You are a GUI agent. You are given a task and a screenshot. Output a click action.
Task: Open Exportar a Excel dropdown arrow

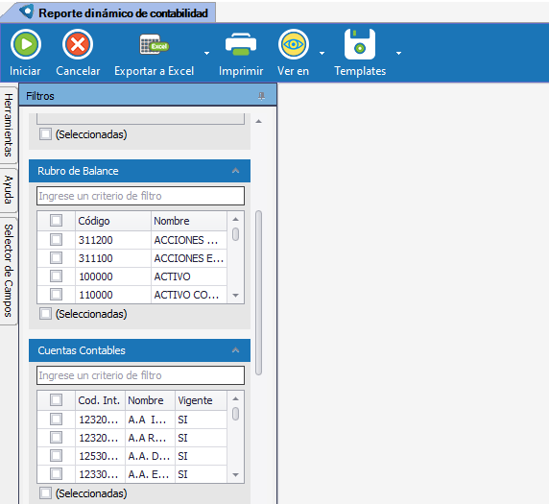[x=207, y=53]
